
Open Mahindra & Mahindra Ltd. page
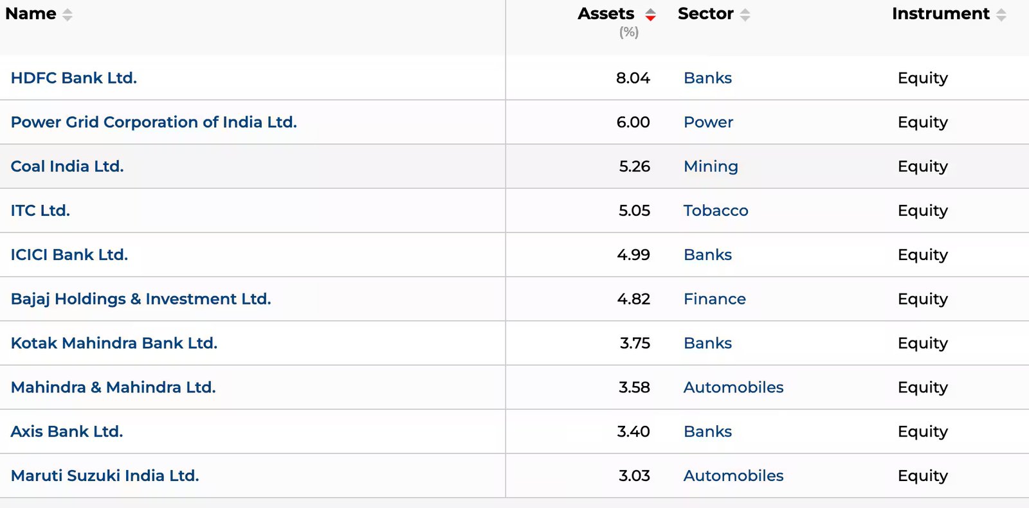click(113, 387)
